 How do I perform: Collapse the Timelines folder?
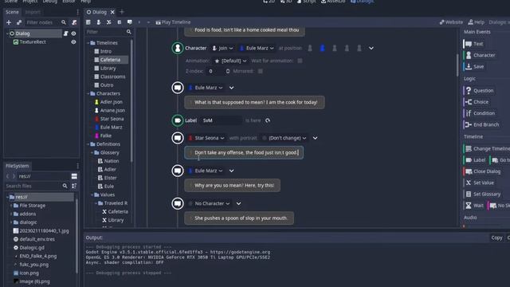(88, 43)
